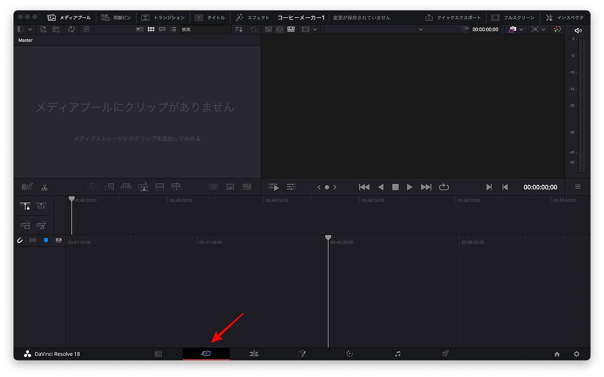
Task: Add a blue marker to timeline
Action: coord(46,240)
